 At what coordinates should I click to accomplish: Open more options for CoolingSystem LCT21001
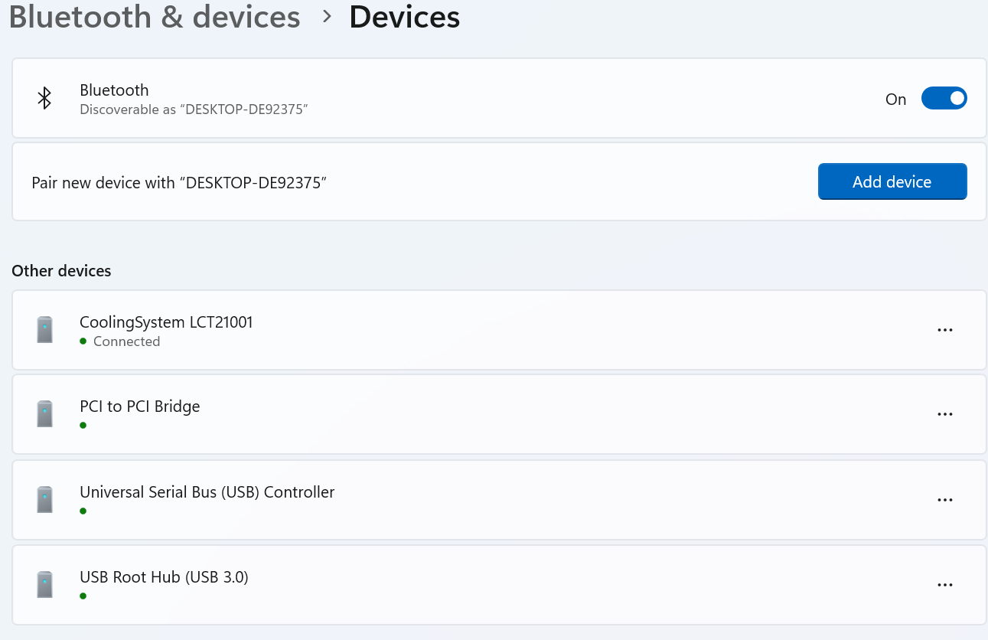click(x=945, y=330)
